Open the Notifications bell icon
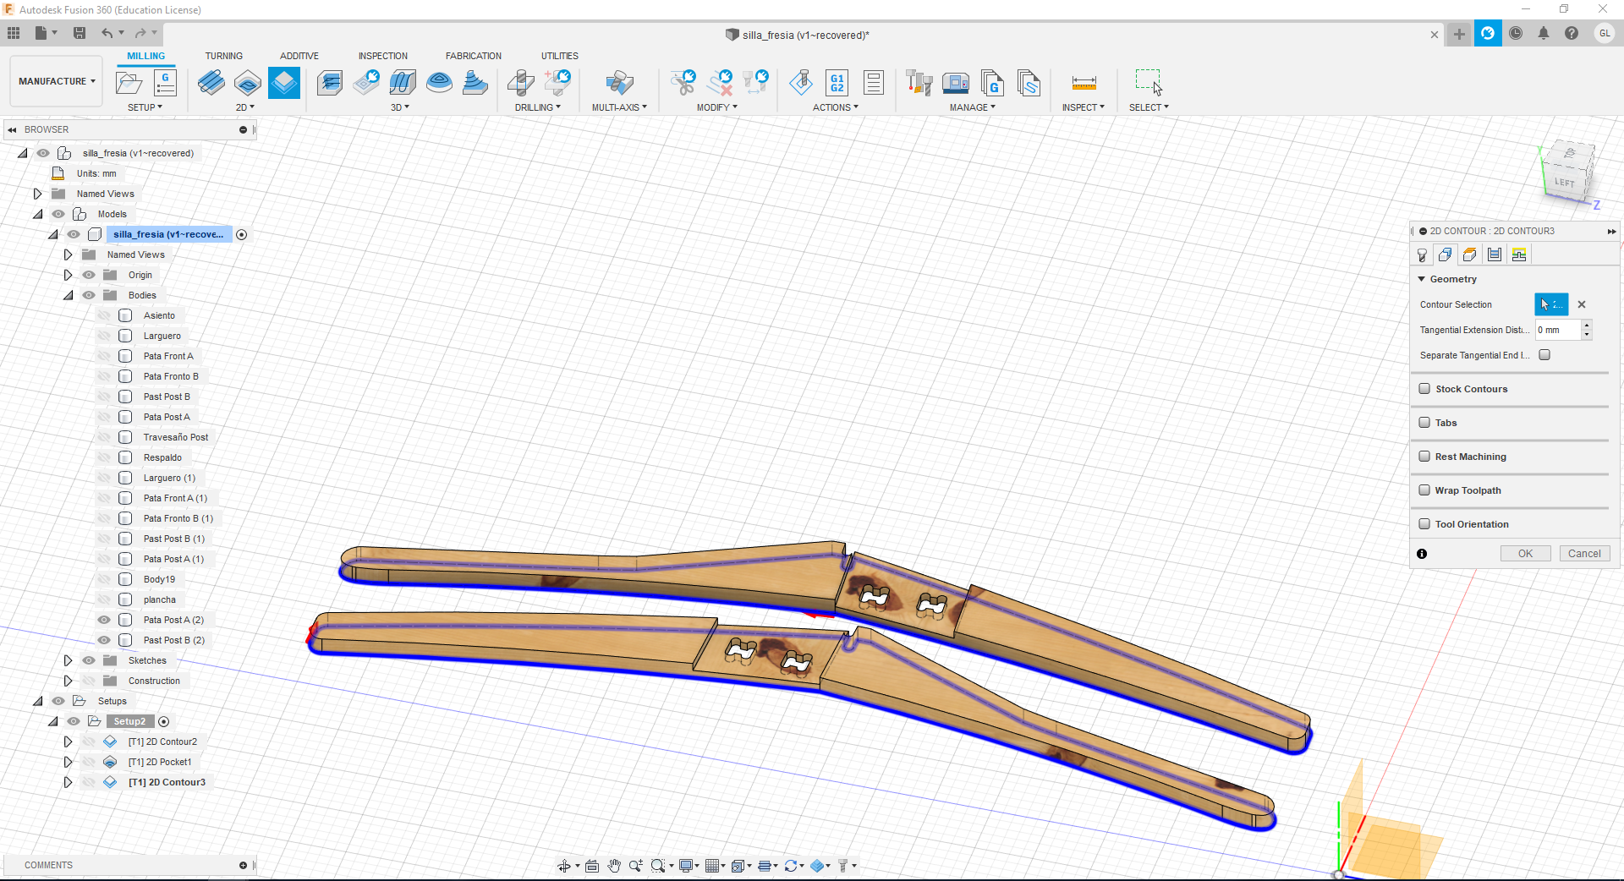Screen dimensions: 1624x881 1544,33
